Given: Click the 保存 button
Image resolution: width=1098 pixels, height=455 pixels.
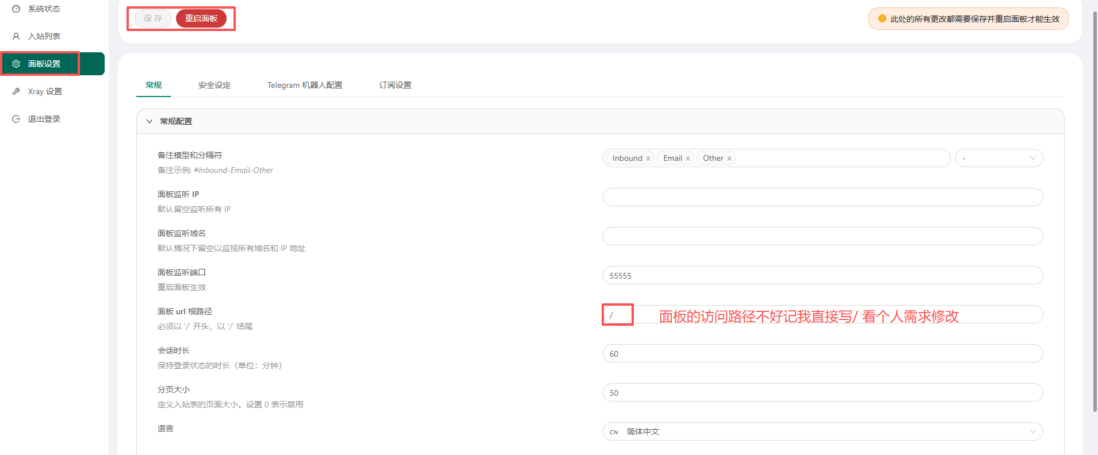Looking at the screenshot, I should [153, 18].
